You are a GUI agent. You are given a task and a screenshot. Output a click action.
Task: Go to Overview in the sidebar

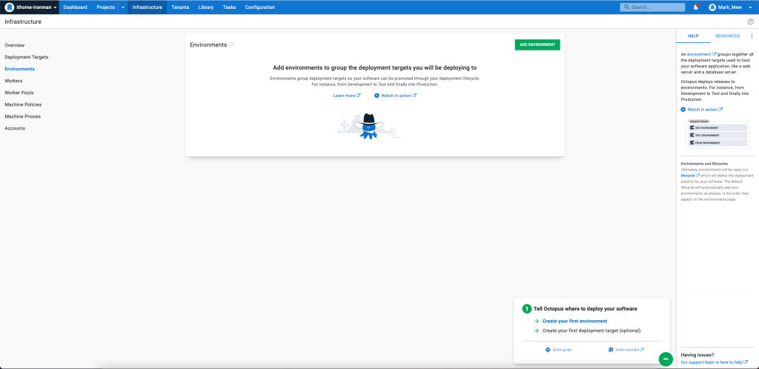tap(15, 45)
